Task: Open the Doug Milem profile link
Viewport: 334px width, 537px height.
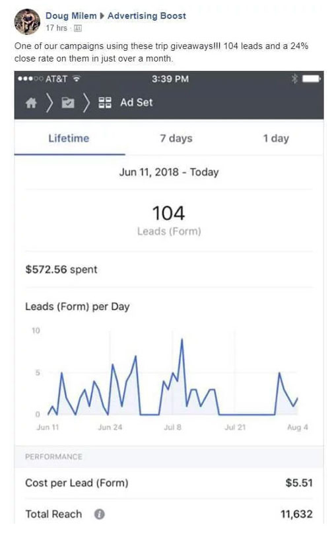Action: point(71,16)
